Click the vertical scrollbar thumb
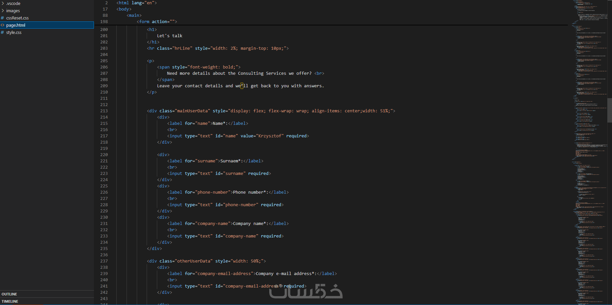This screenshot has width=612, height=305. [610, 110]
